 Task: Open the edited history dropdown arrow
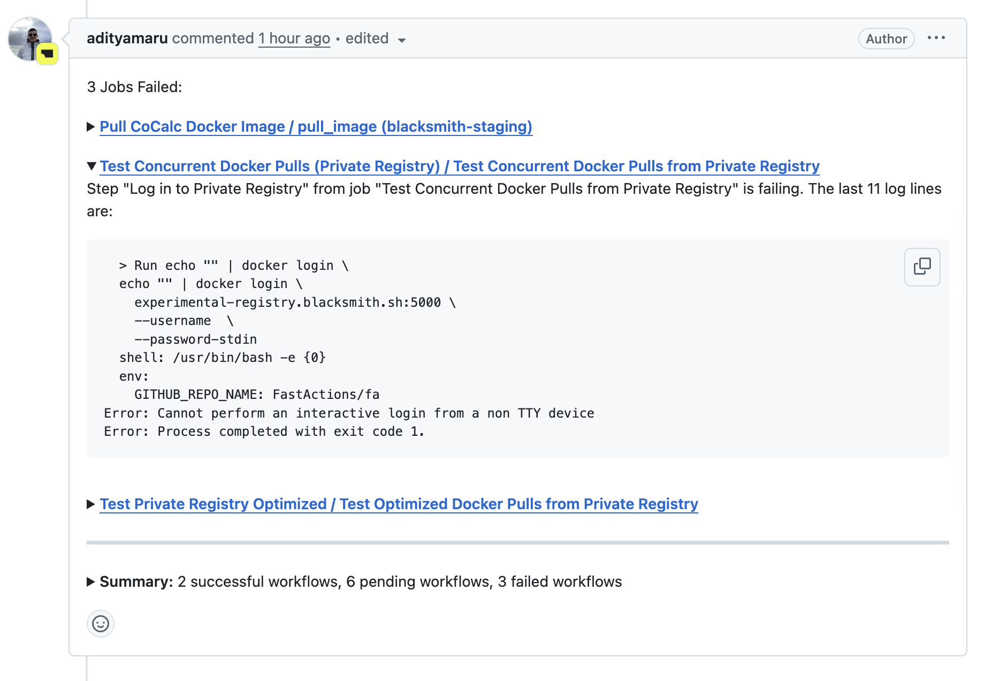point(402,40)
